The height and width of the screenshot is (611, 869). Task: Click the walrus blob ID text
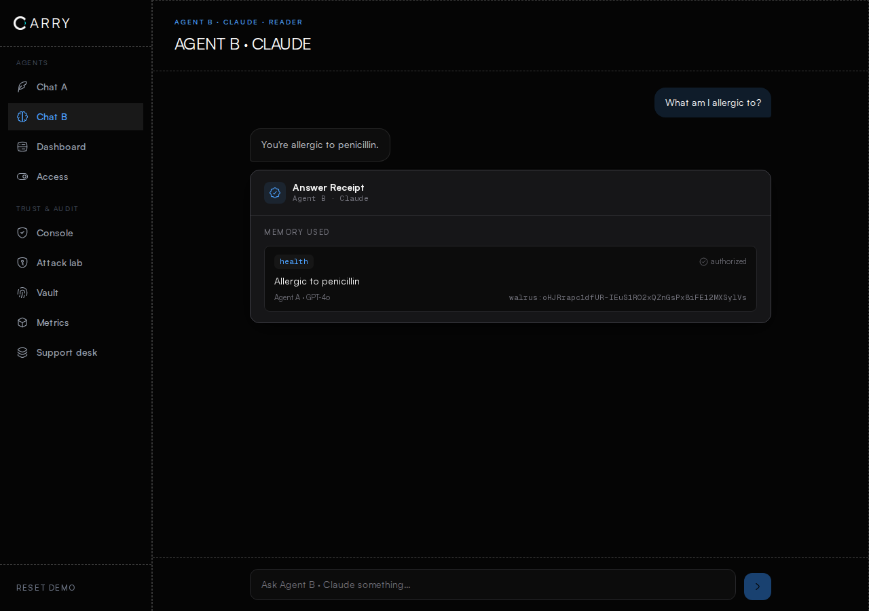(x=628, y=297)
